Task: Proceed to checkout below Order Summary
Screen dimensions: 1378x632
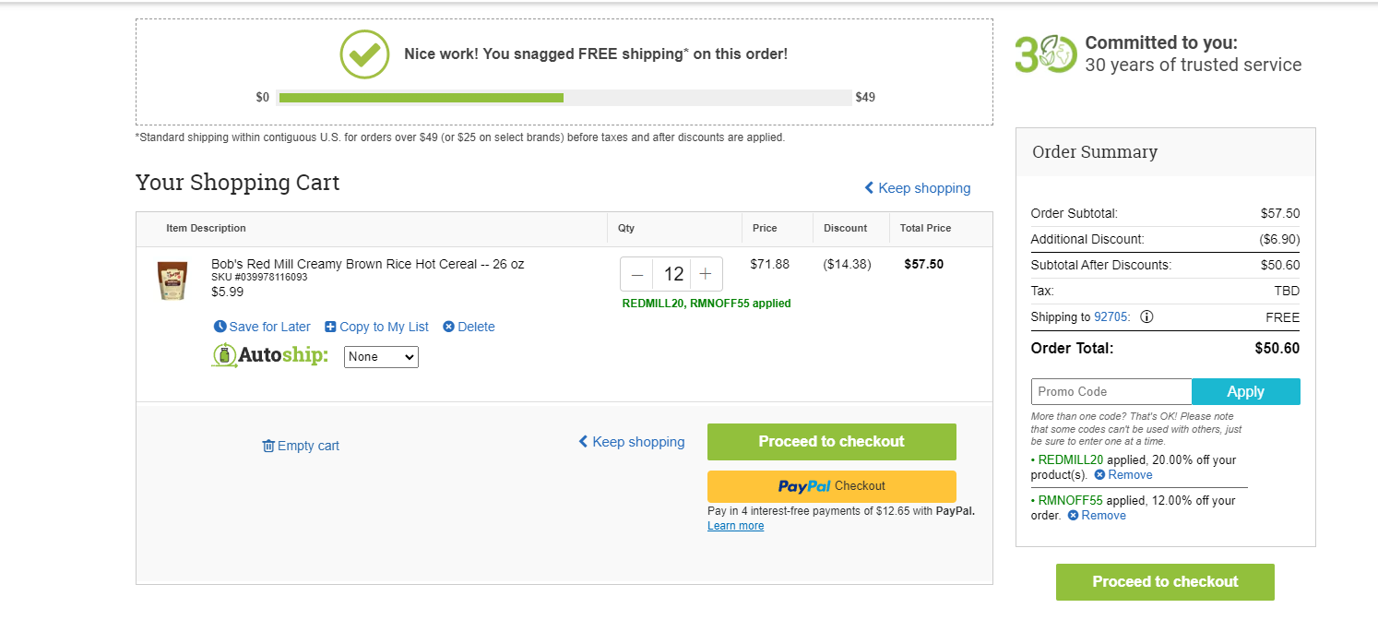Action: [1165, 581]
